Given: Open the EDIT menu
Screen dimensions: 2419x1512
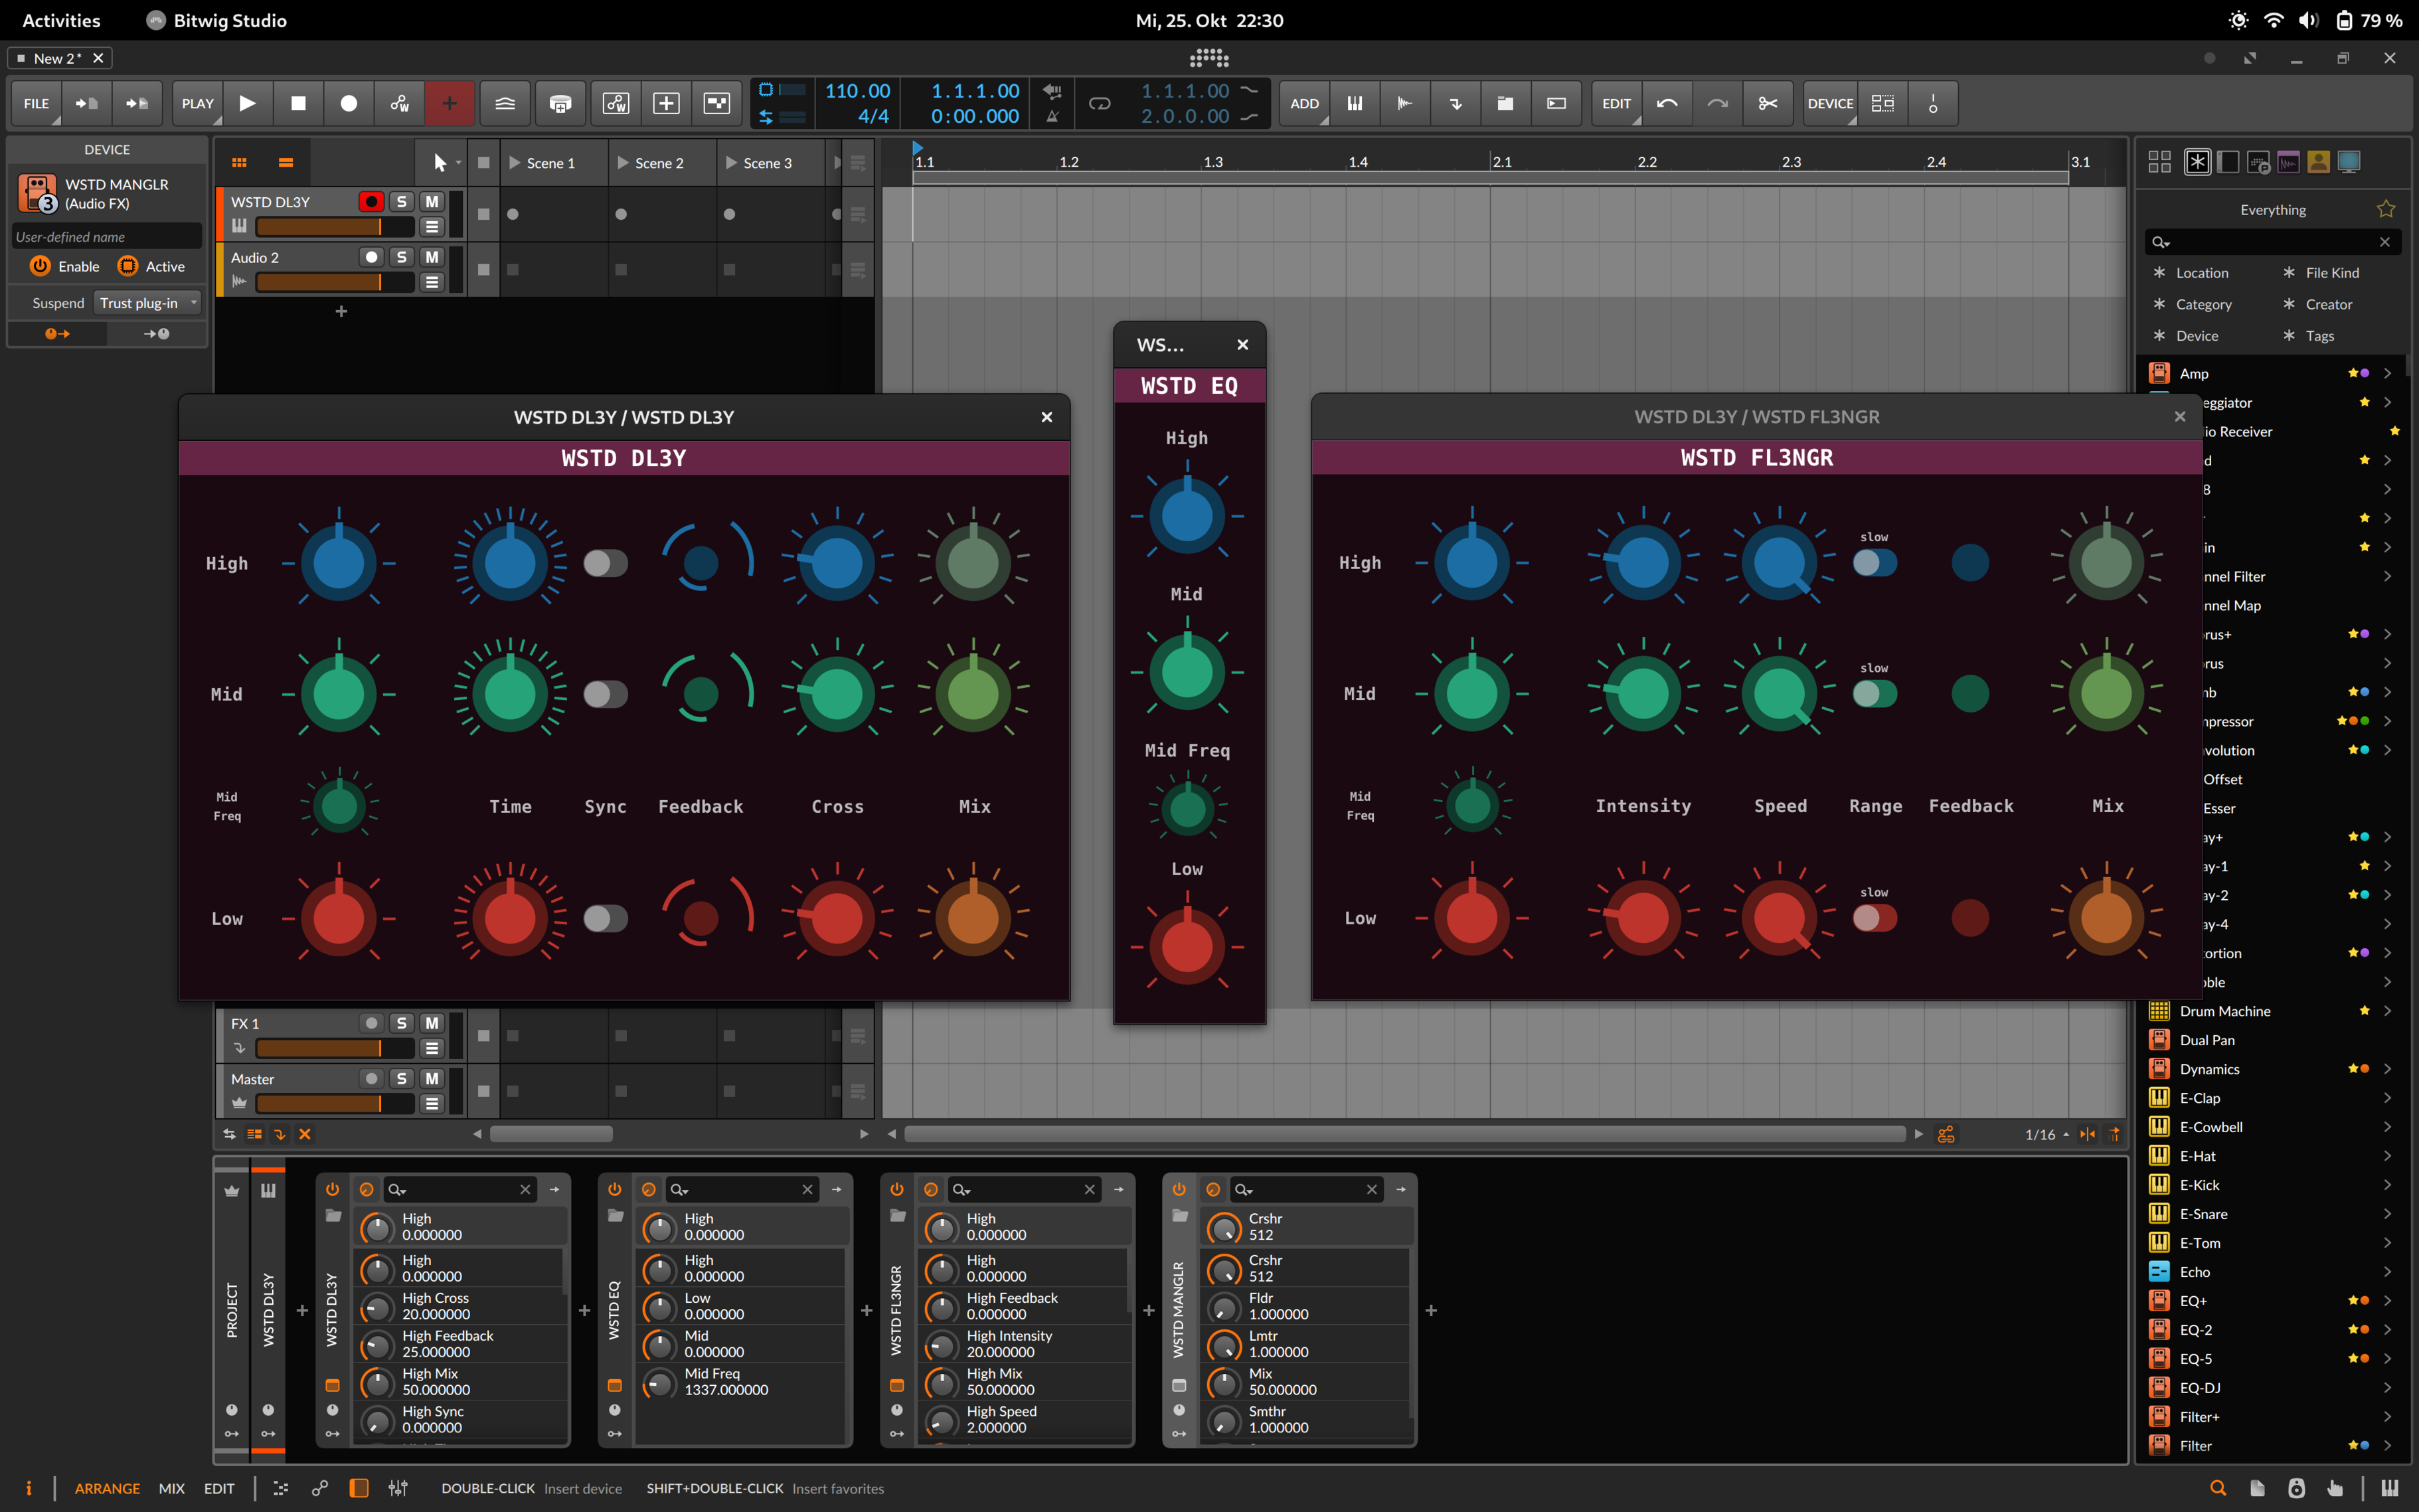Looking at the screenshot, I should [1617, 103].
